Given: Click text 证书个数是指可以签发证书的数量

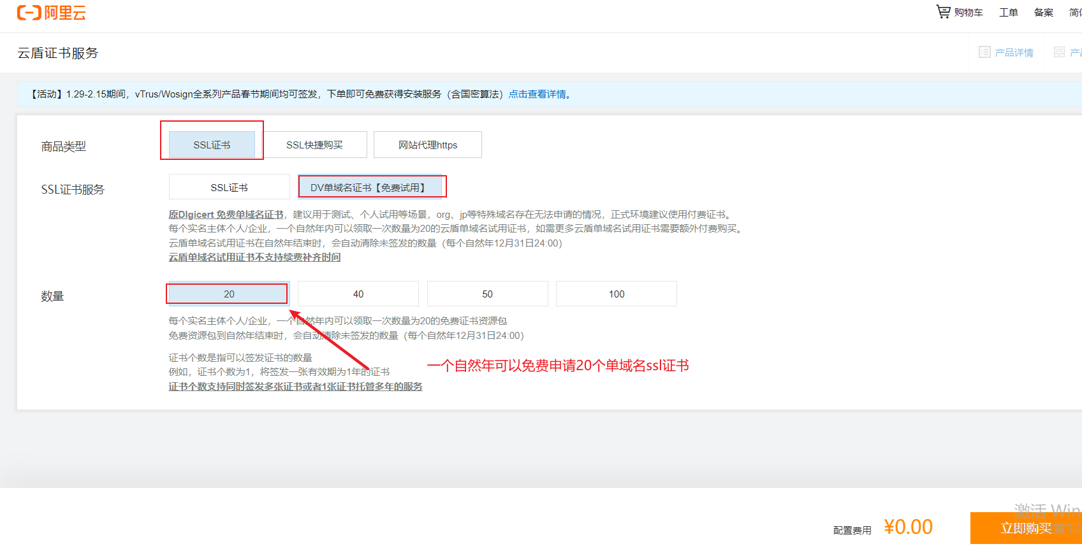Looking at the screenshot, I should click(240, 358).
